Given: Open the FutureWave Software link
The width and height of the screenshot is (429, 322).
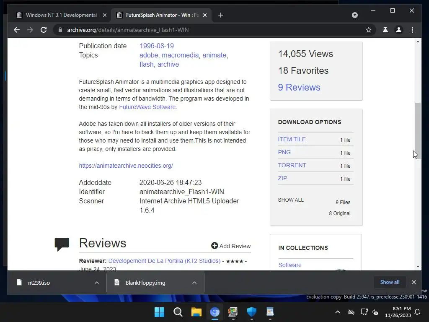Looking at the screenshot, I should coord(147,107).
